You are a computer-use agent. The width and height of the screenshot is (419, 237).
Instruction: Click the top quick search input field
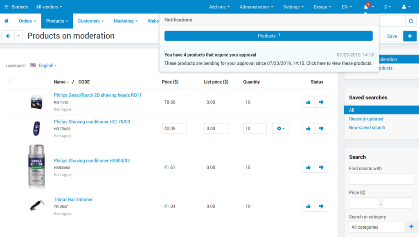[392, 21]
